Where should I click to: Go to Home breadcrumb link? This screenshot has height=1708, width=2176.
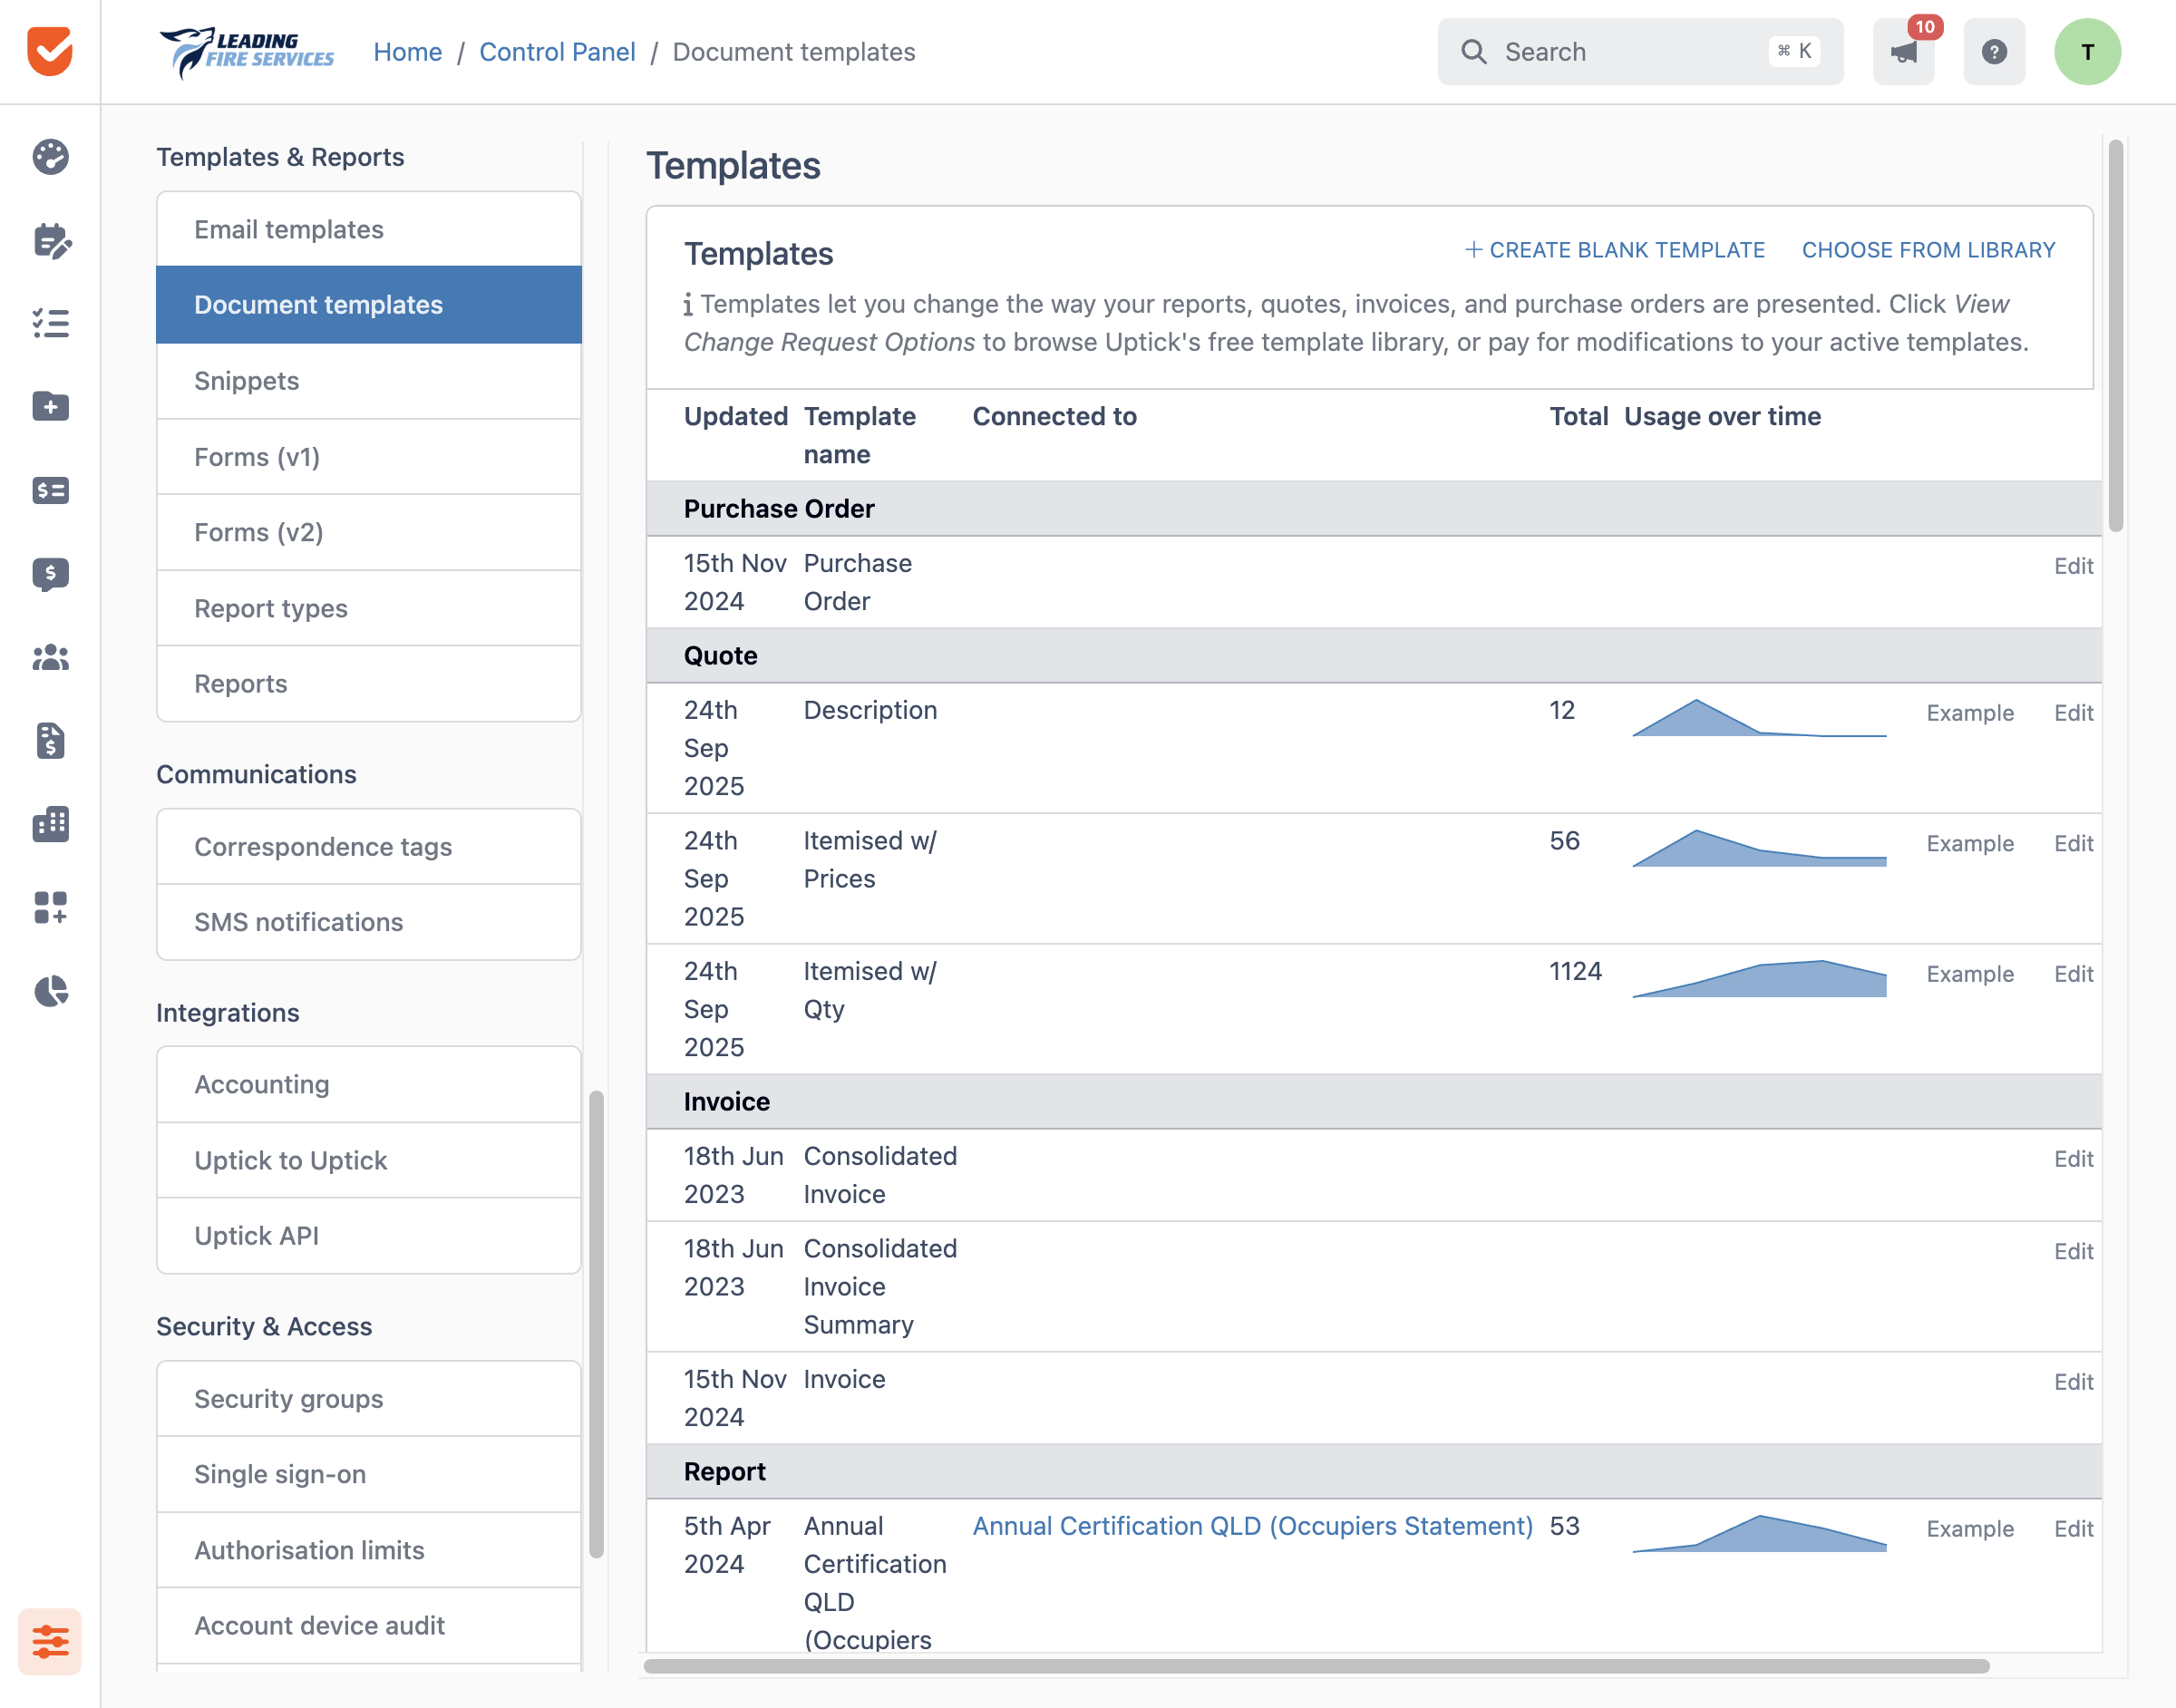(407, 52)
